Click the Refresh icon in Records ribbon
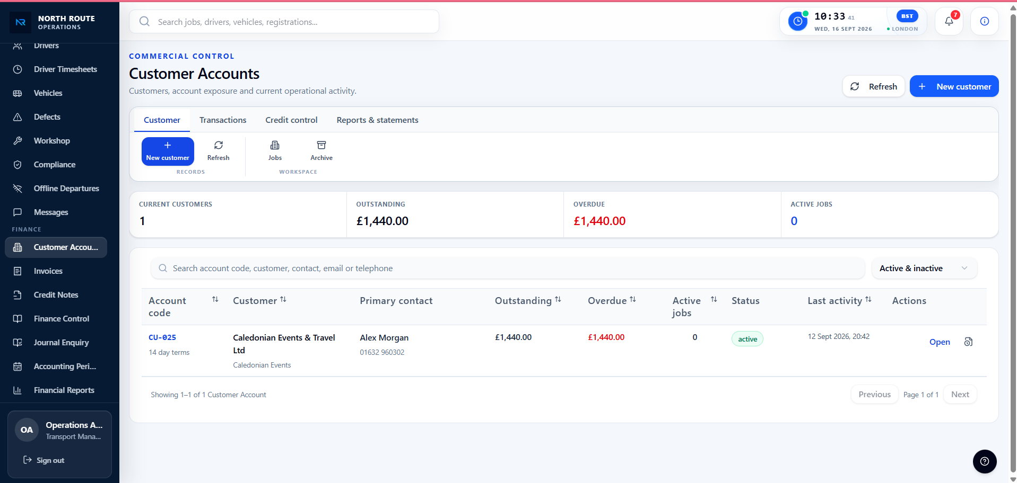Screen dimensions: 1017x483 (x=218, y=151)
